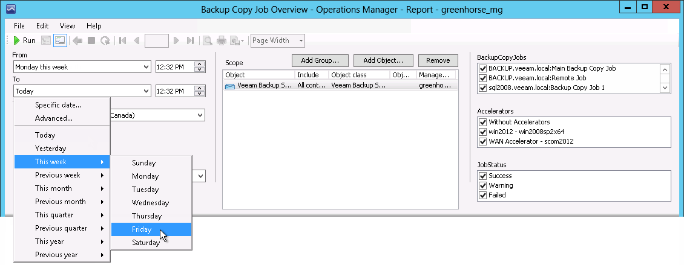
Task: Expand the Previous month submenu
Action: click(62, 202)
